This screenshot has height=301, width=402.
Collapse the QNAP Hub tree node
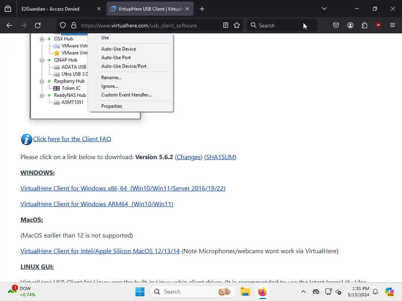pyautogui.click(x=42, y=60)
